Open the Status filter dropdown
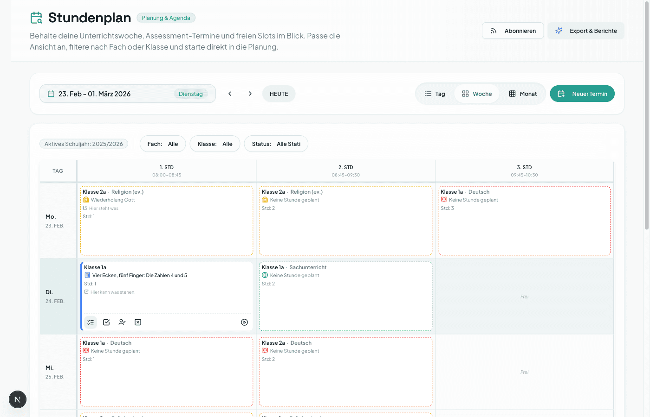Viewport: 650px width, 417px height. pyautogui.click(x=276, y=144)
